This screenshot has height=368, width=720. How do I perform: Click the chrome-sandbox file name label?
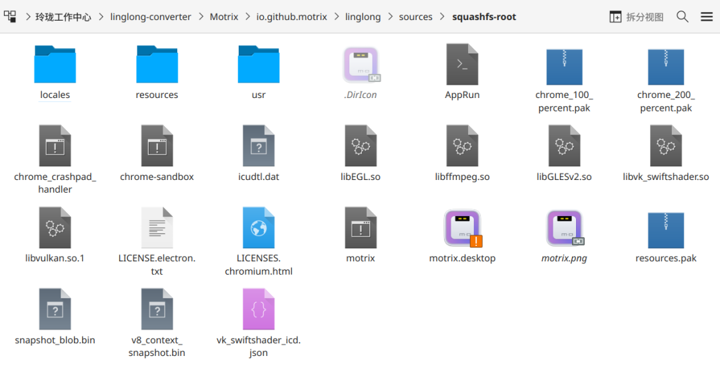point(157,177)
